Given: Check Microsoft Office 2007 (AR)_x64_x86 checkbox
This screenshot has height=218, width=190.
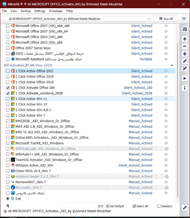Looking at the screenshot, I should tap(8, 26).
